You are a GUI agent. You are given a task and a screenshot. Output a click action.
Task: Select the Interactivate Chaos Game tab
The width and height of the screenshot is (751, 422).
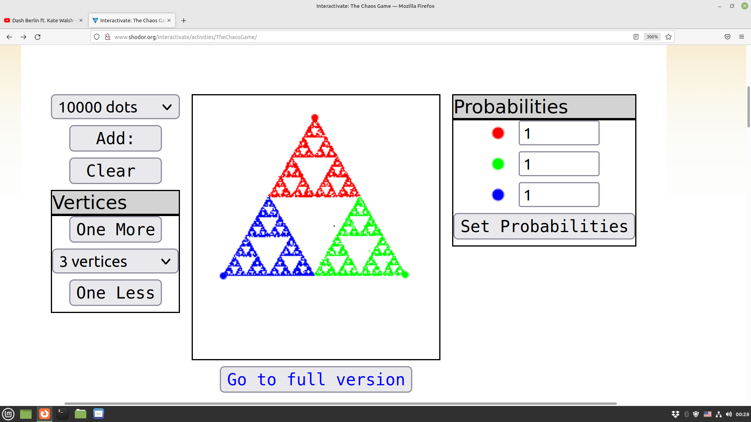pos(131,20)
